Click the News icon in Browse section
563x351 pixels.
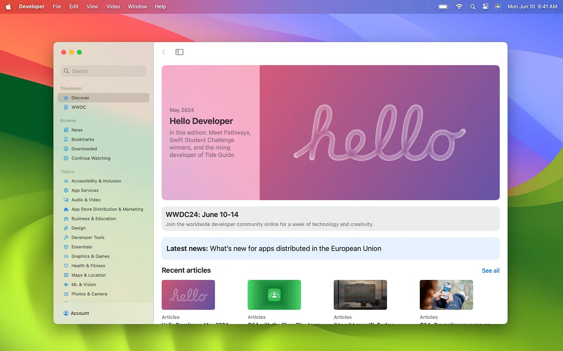(66, 130)
